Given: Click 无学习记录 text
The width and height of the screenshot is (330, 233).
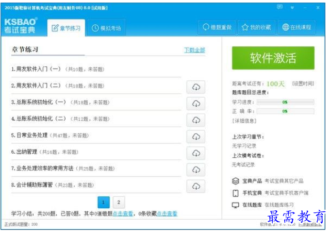Looking at the screenshot, I should [244, 146].
